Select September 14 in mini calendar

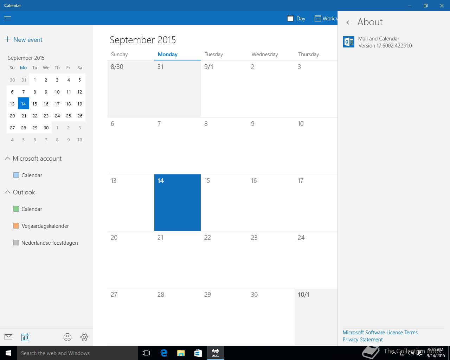[x=24, y=104]
